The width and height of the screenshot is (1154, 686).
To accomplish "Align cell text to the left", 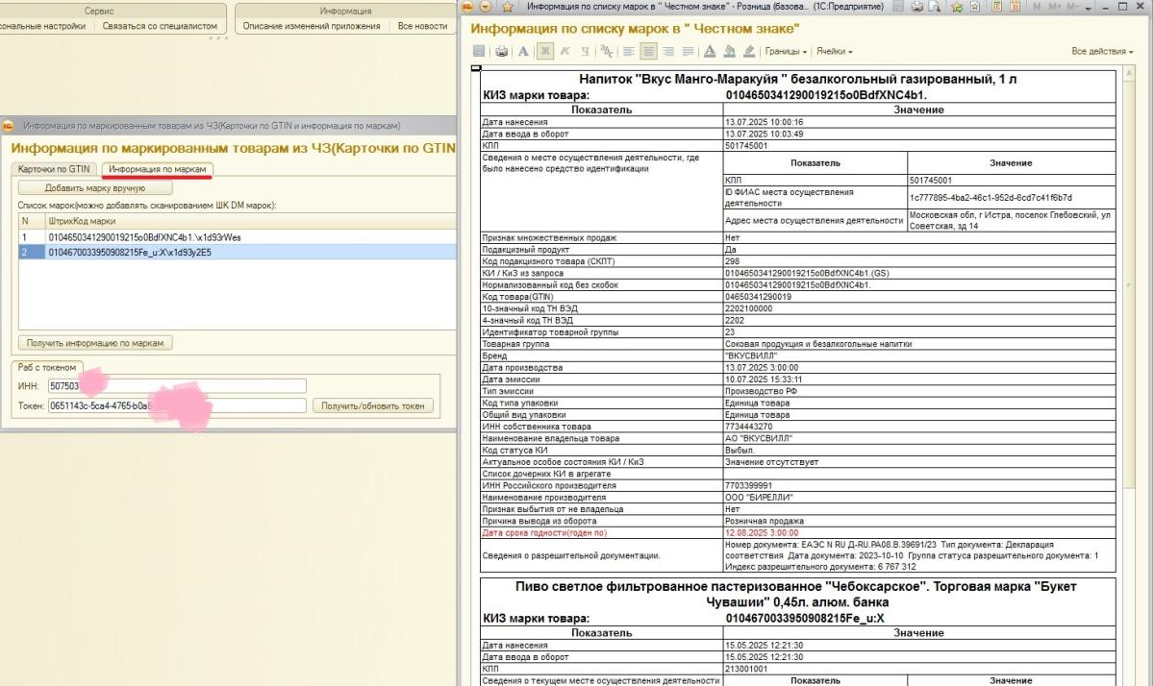I will [x=629, y=51].
